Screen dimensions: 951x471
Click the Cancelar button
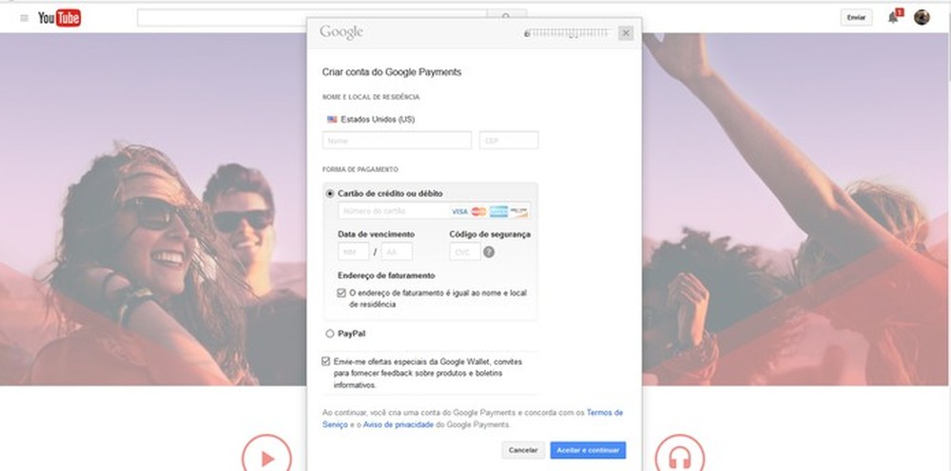coord(523,450)
